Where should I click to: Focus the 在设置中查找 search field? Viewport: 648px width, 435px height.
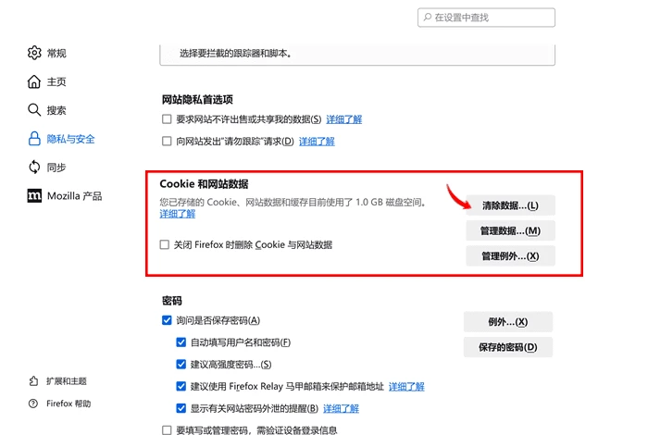[x=486, y=18]
